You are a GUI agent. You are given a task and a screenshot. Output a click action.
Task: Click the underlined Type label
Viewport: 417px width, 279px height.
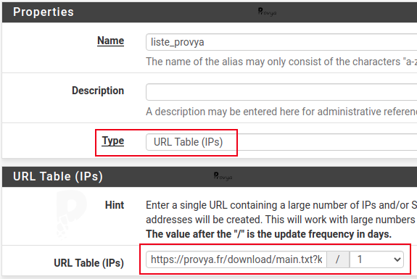pos(113,141)
